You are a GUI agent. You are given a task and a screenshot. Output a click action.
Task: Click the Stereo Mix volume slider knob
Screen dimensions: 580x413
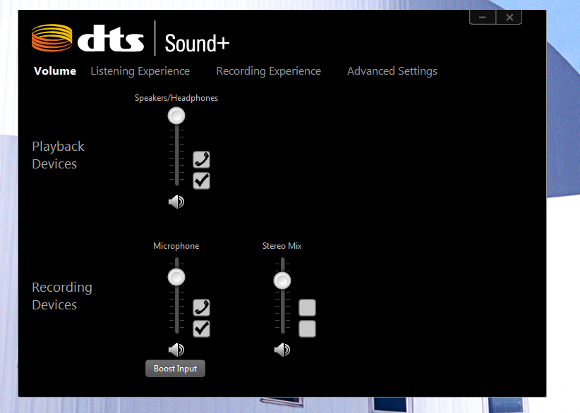coord(282,281)
